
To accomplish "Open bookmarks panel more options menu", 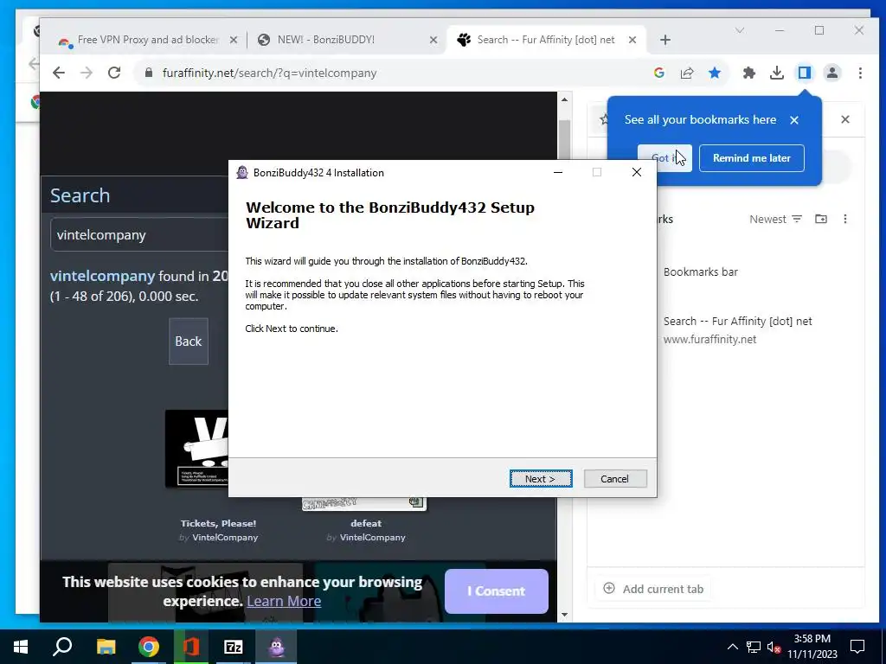I will (845, 219).
